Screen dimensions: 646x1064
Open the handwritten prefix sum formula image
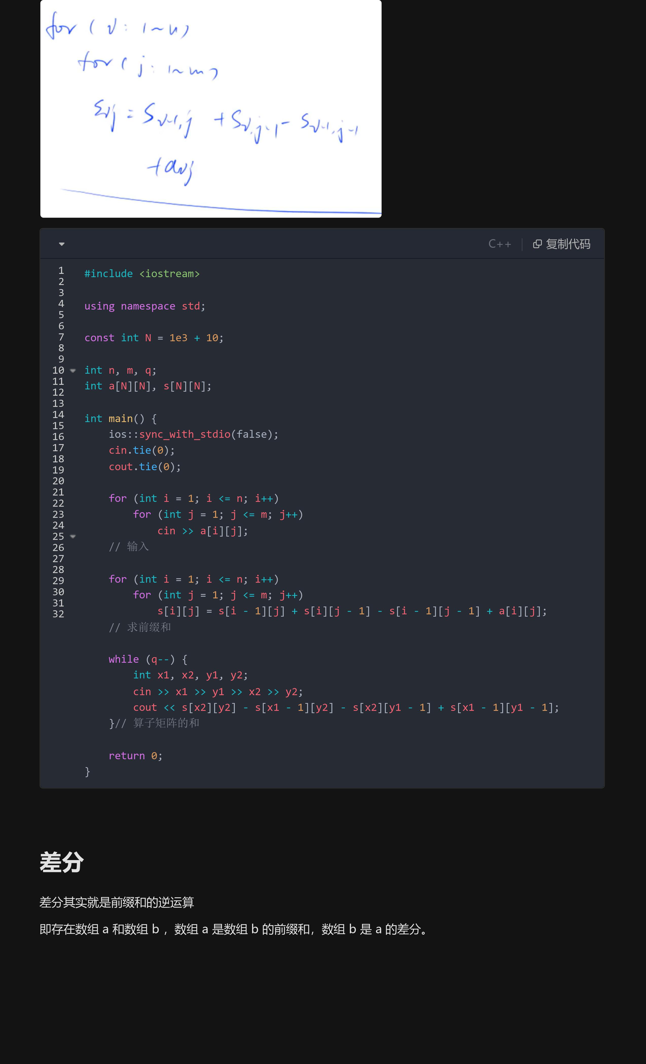(x=211, y=108)
